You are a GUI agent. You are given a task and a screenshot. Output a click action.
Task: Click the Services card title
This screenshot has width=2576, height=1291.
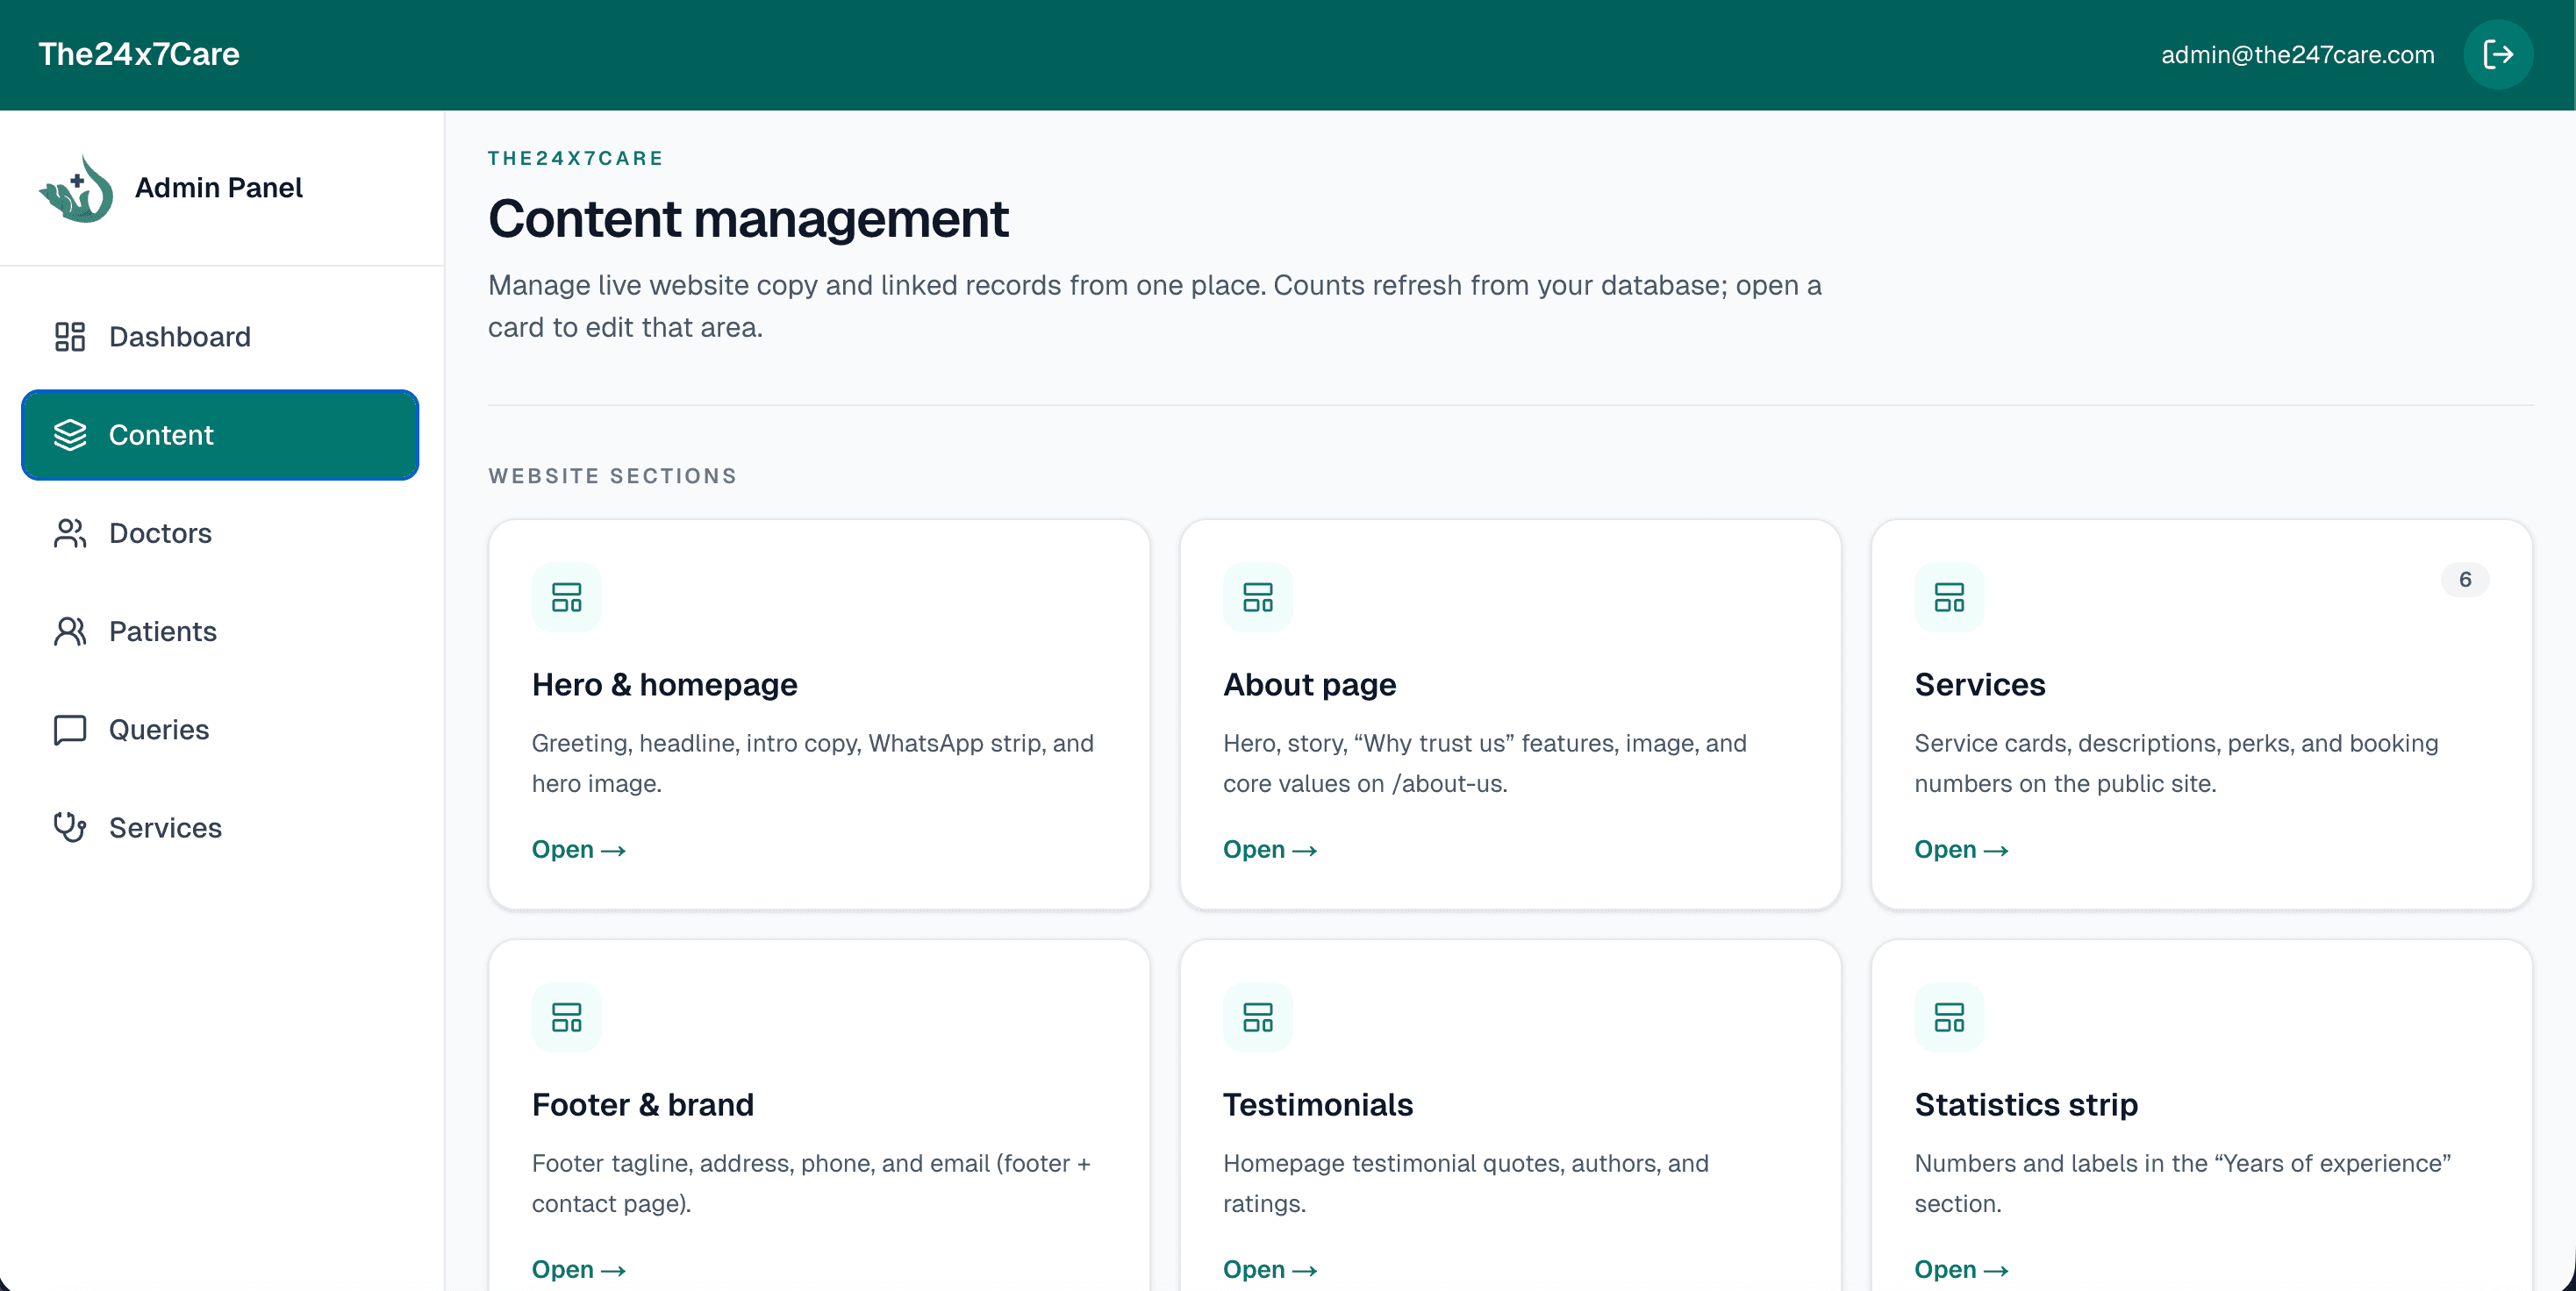1979,684
